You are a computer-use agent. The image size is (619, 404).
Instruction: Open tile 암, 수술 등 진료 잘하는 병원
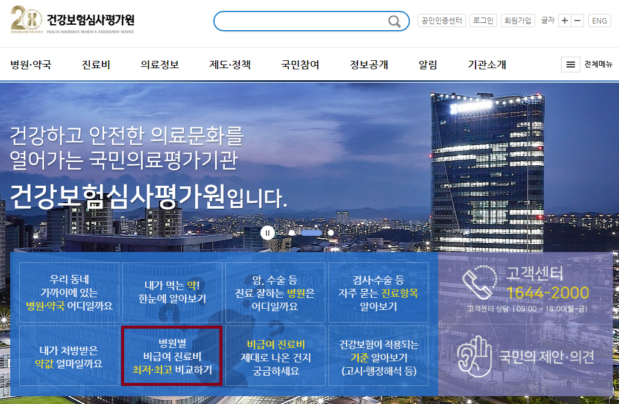275,292
